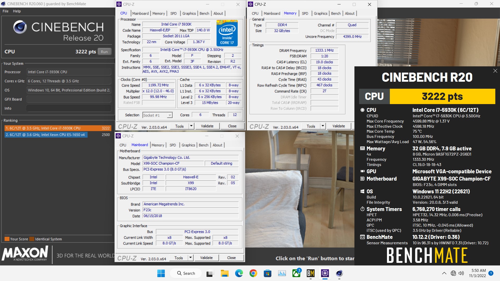Image resolution: width=500 pixels, height=281 pixels.
Task: Click the Identical System legend swatch
Action: tap(32, 239)
